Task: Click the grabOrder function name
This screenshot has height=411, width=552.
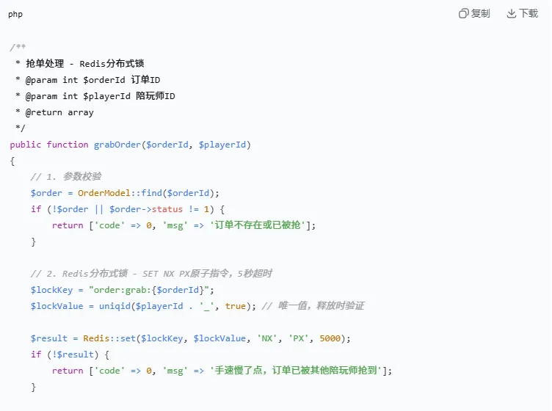Action: pos(117,145)
